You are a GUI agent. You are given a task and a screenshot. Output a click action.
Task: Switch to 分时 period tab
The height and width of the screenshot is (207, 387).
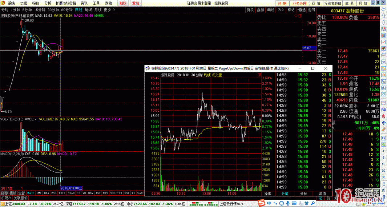click(5, 10)
